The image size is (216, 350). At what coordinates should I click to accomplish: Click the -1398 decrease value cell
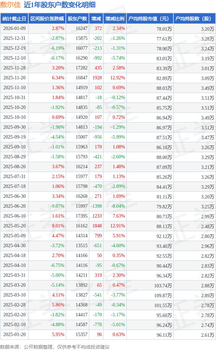96,206
